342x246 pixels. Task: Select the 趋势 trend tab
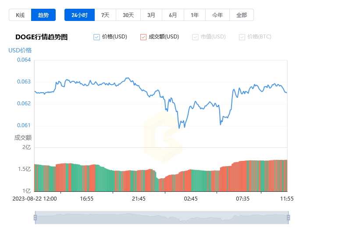point(43,15)
